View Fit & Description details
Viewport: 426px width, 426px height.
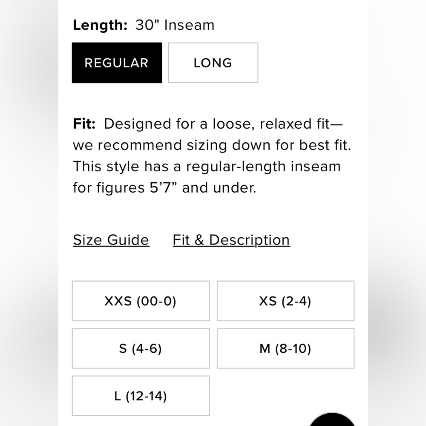(x=231, y=240)
